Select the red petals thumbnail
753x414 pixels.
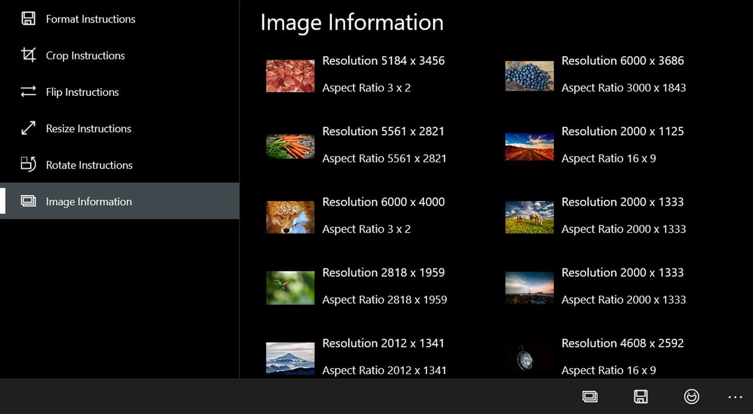tap(290, 76)
